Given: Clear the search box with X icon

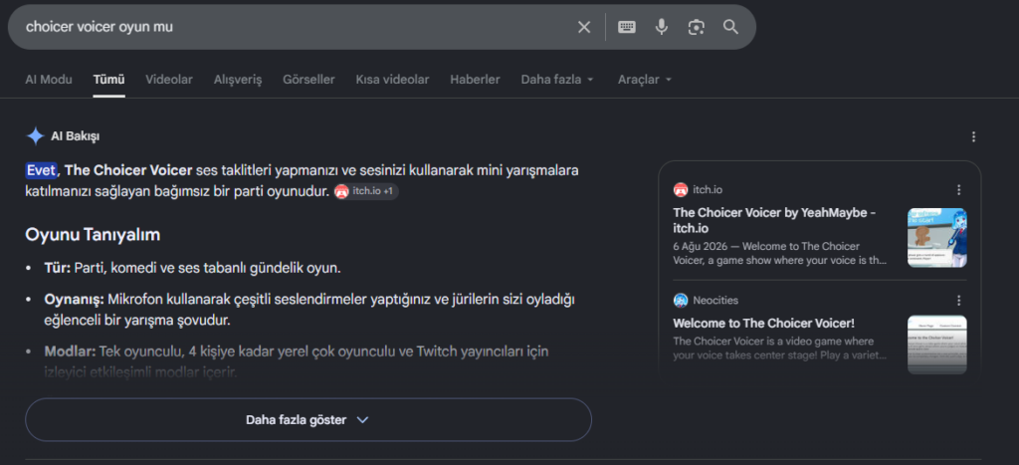Looking at the screenshot, I should [584, 27].
